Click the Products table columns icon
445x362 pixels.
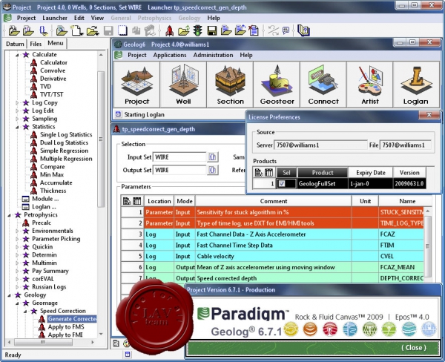tap(268, 172)
